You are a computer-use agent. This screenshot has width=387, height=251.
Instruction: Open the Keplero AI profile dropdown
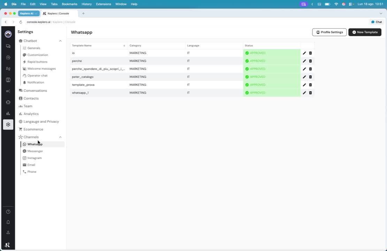[x=29, y=13]
